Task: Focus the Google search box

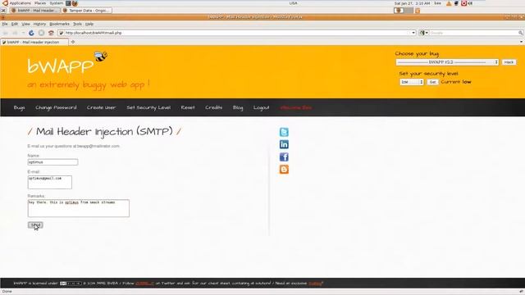Action: 473,33
